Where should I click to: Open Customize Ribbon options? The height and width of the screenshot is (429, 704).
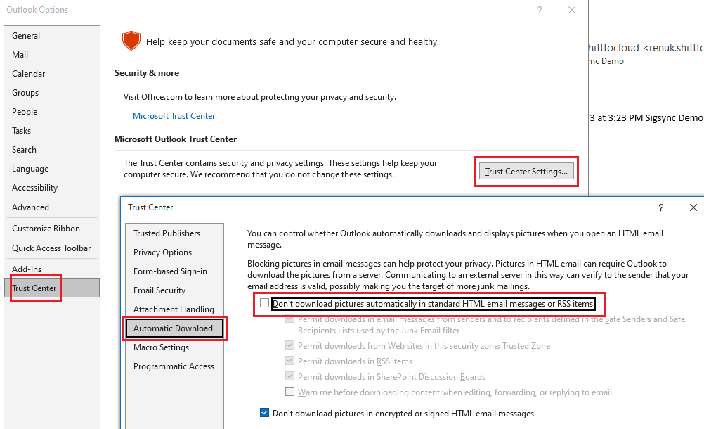tap(46, 229)
